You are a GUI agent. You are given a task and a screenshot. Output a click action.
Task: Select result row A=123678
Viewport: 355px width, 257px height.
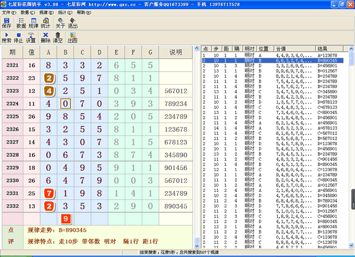(x=272, y=55)
